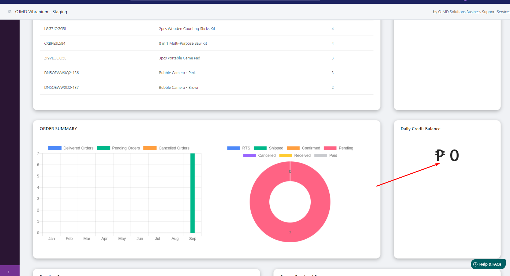
Task: Click the ₱ 0 credit balance value
Action: click(x=447, y=155)
